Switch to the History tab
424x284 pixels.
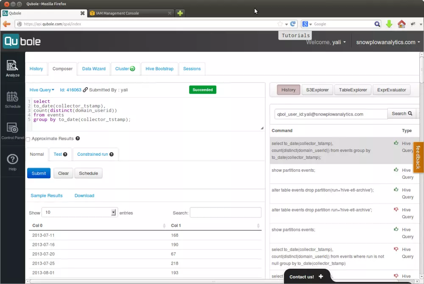click(x=36, y=69)
